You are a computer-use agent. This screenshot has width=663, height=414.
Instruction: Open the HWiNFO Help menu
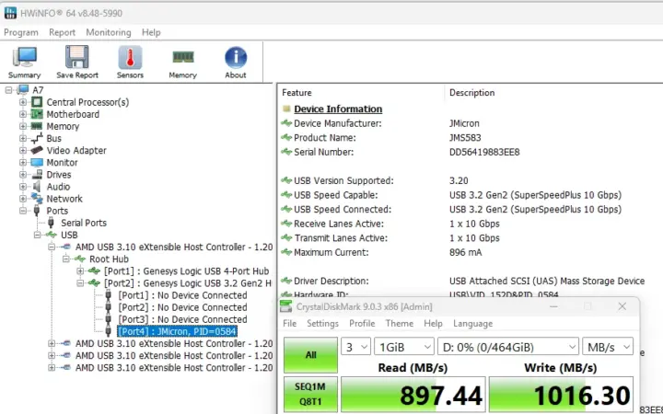coord(151,32)
